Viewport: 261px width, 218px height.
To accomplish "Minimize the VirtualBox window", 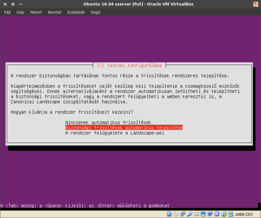I will (x=21, y=4).
